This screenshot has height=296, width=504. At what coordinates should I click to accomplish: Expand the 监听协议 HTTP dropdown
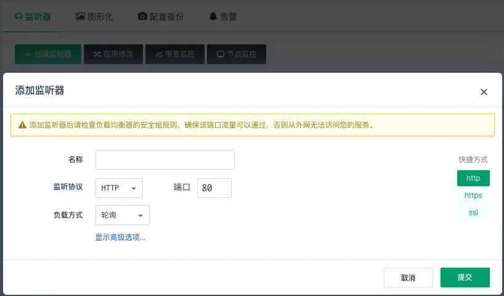119,188
